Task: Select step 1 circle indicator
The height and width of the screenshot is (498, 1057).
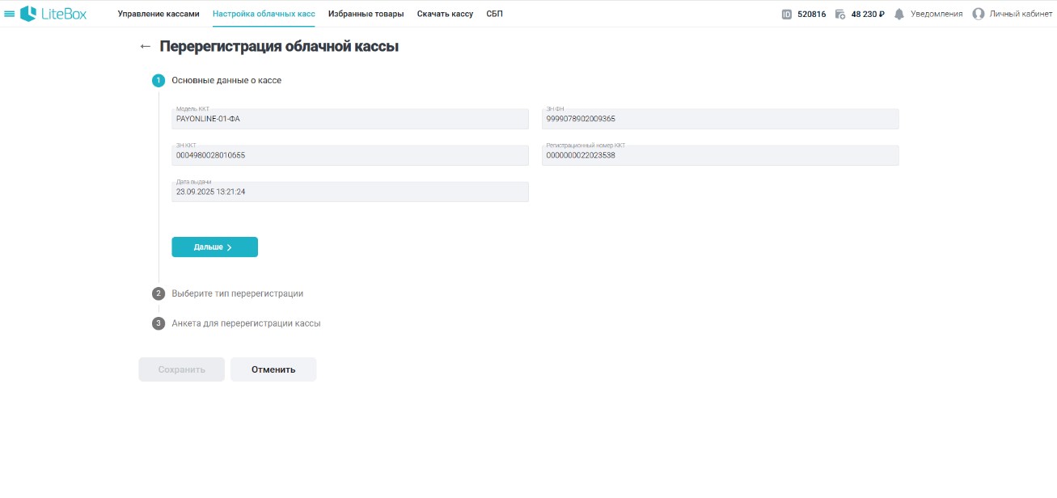Action: [159, 80]
